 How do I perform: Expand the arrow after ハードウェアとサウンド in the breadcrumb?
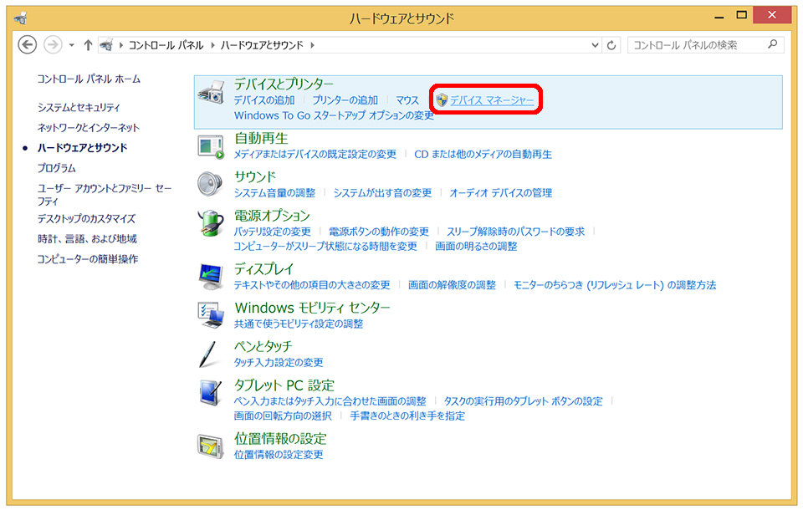pos(312,45)
